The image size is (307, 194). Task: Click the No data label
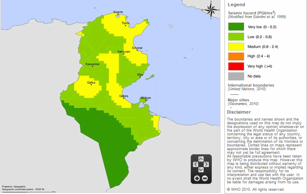pos(254,76)
